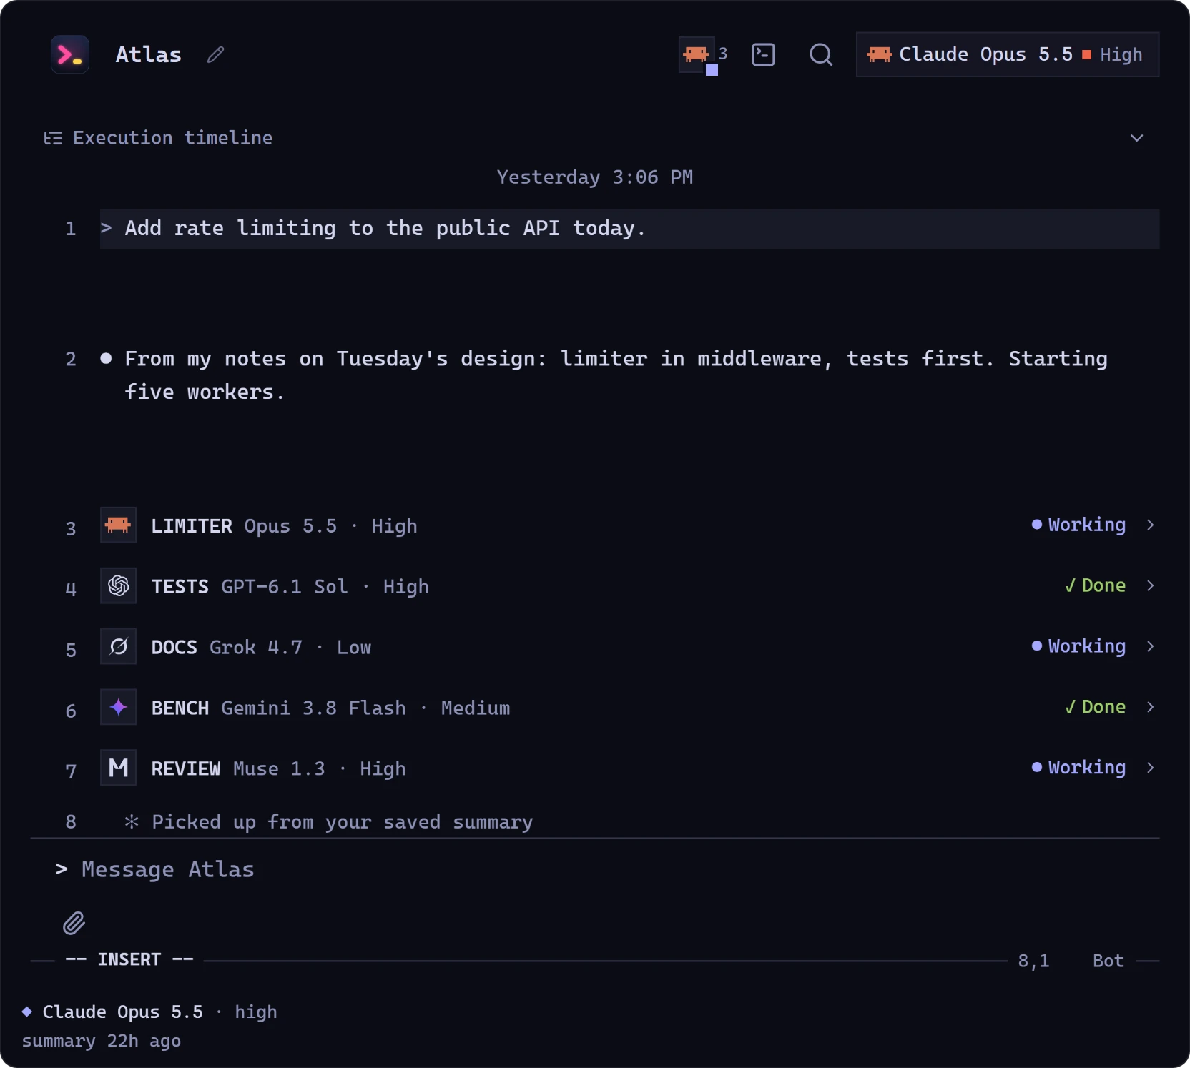This screenshot has height=1068, width=1190.
Task: Click the bullet marker on line 2
Action: click(x=106, y=358)
